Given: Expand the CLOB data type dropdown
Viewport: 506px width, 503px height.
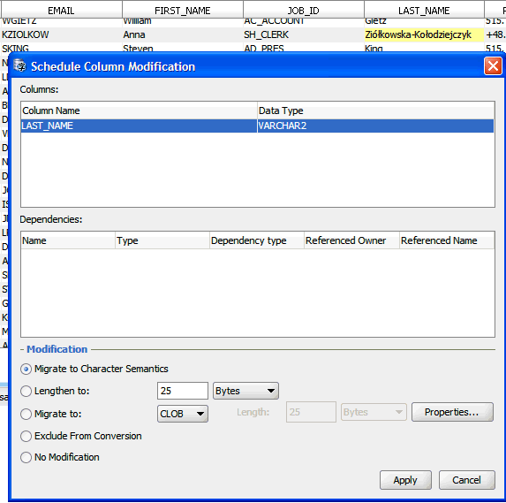Looking at the screenshot, I should [x=183, y=414].
